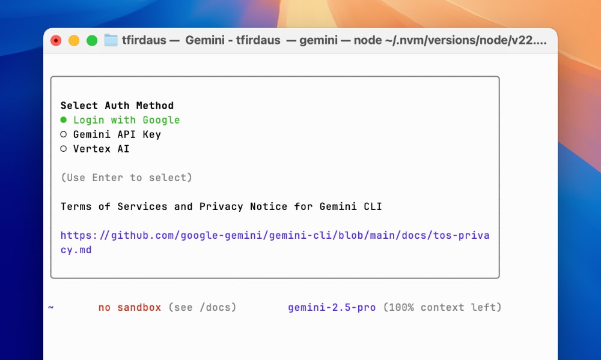Click the see /docs reference text
Viewport: 601px width, 360px height.
click(x=203, y=307)
